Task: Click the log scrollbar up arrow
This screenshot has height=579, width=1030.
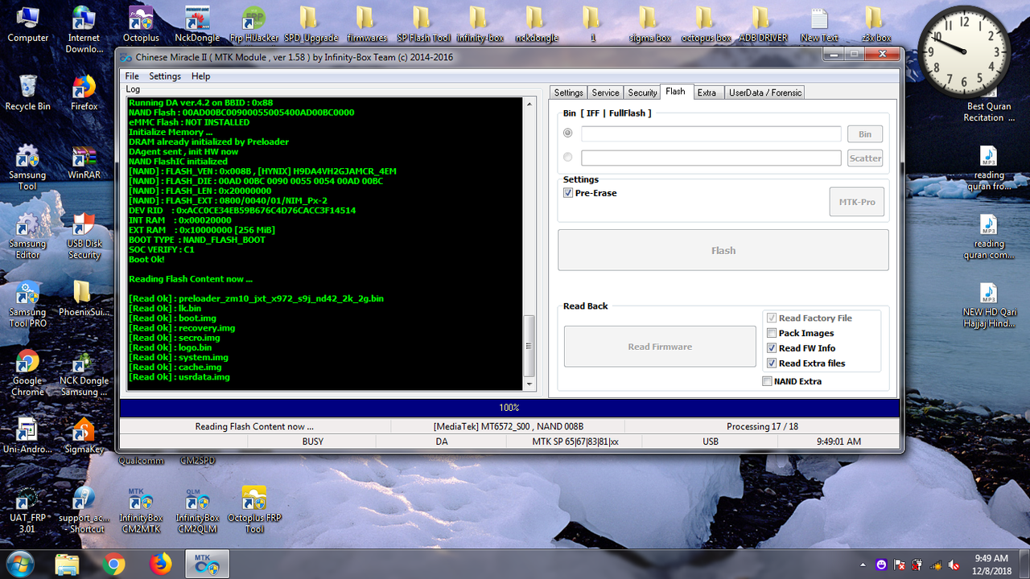Action: tap(529, 104)
